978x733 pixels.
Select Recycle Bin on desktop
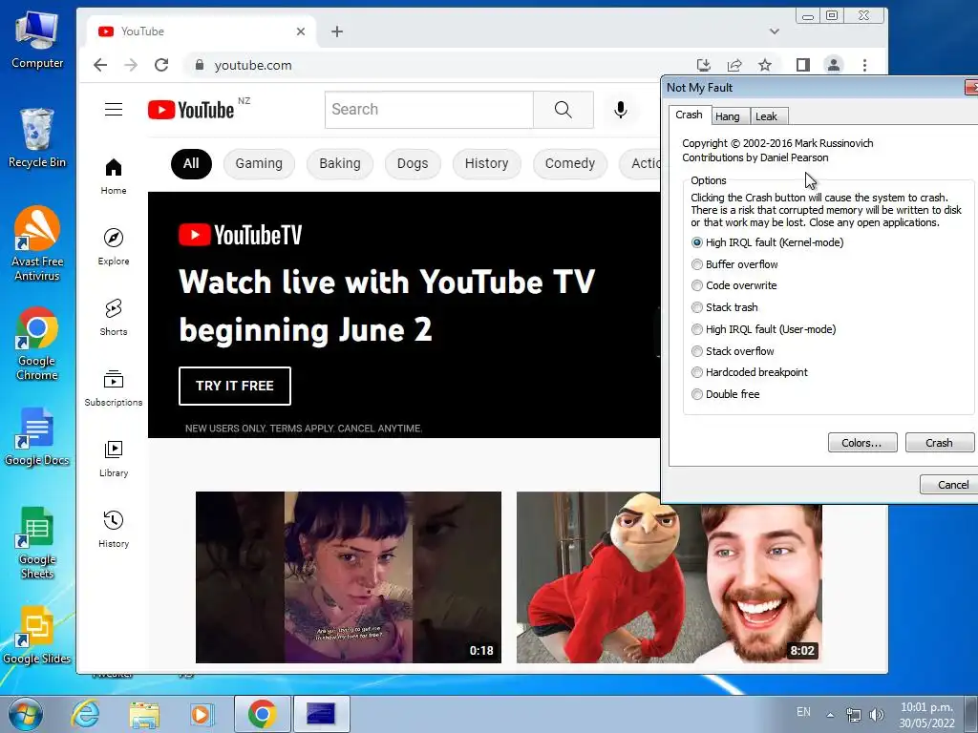coord(37,138)
